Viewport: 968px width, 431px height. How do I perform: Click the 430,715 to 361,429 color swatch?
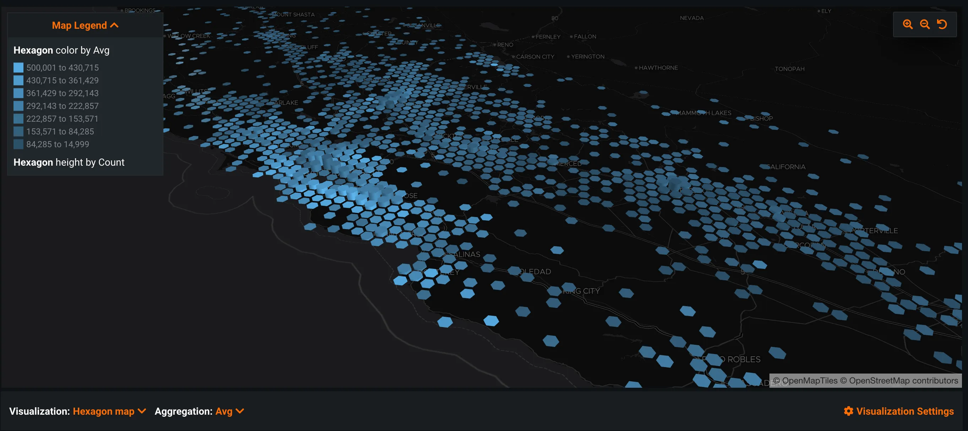coord(18,80)
